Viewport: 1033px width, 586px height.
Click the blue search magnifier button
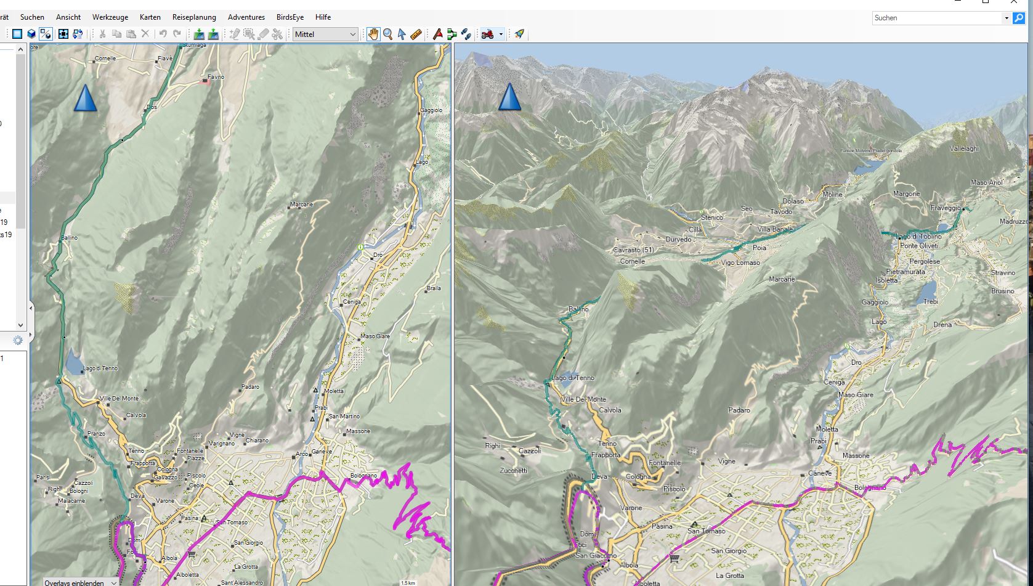[x=1019, y=18]
